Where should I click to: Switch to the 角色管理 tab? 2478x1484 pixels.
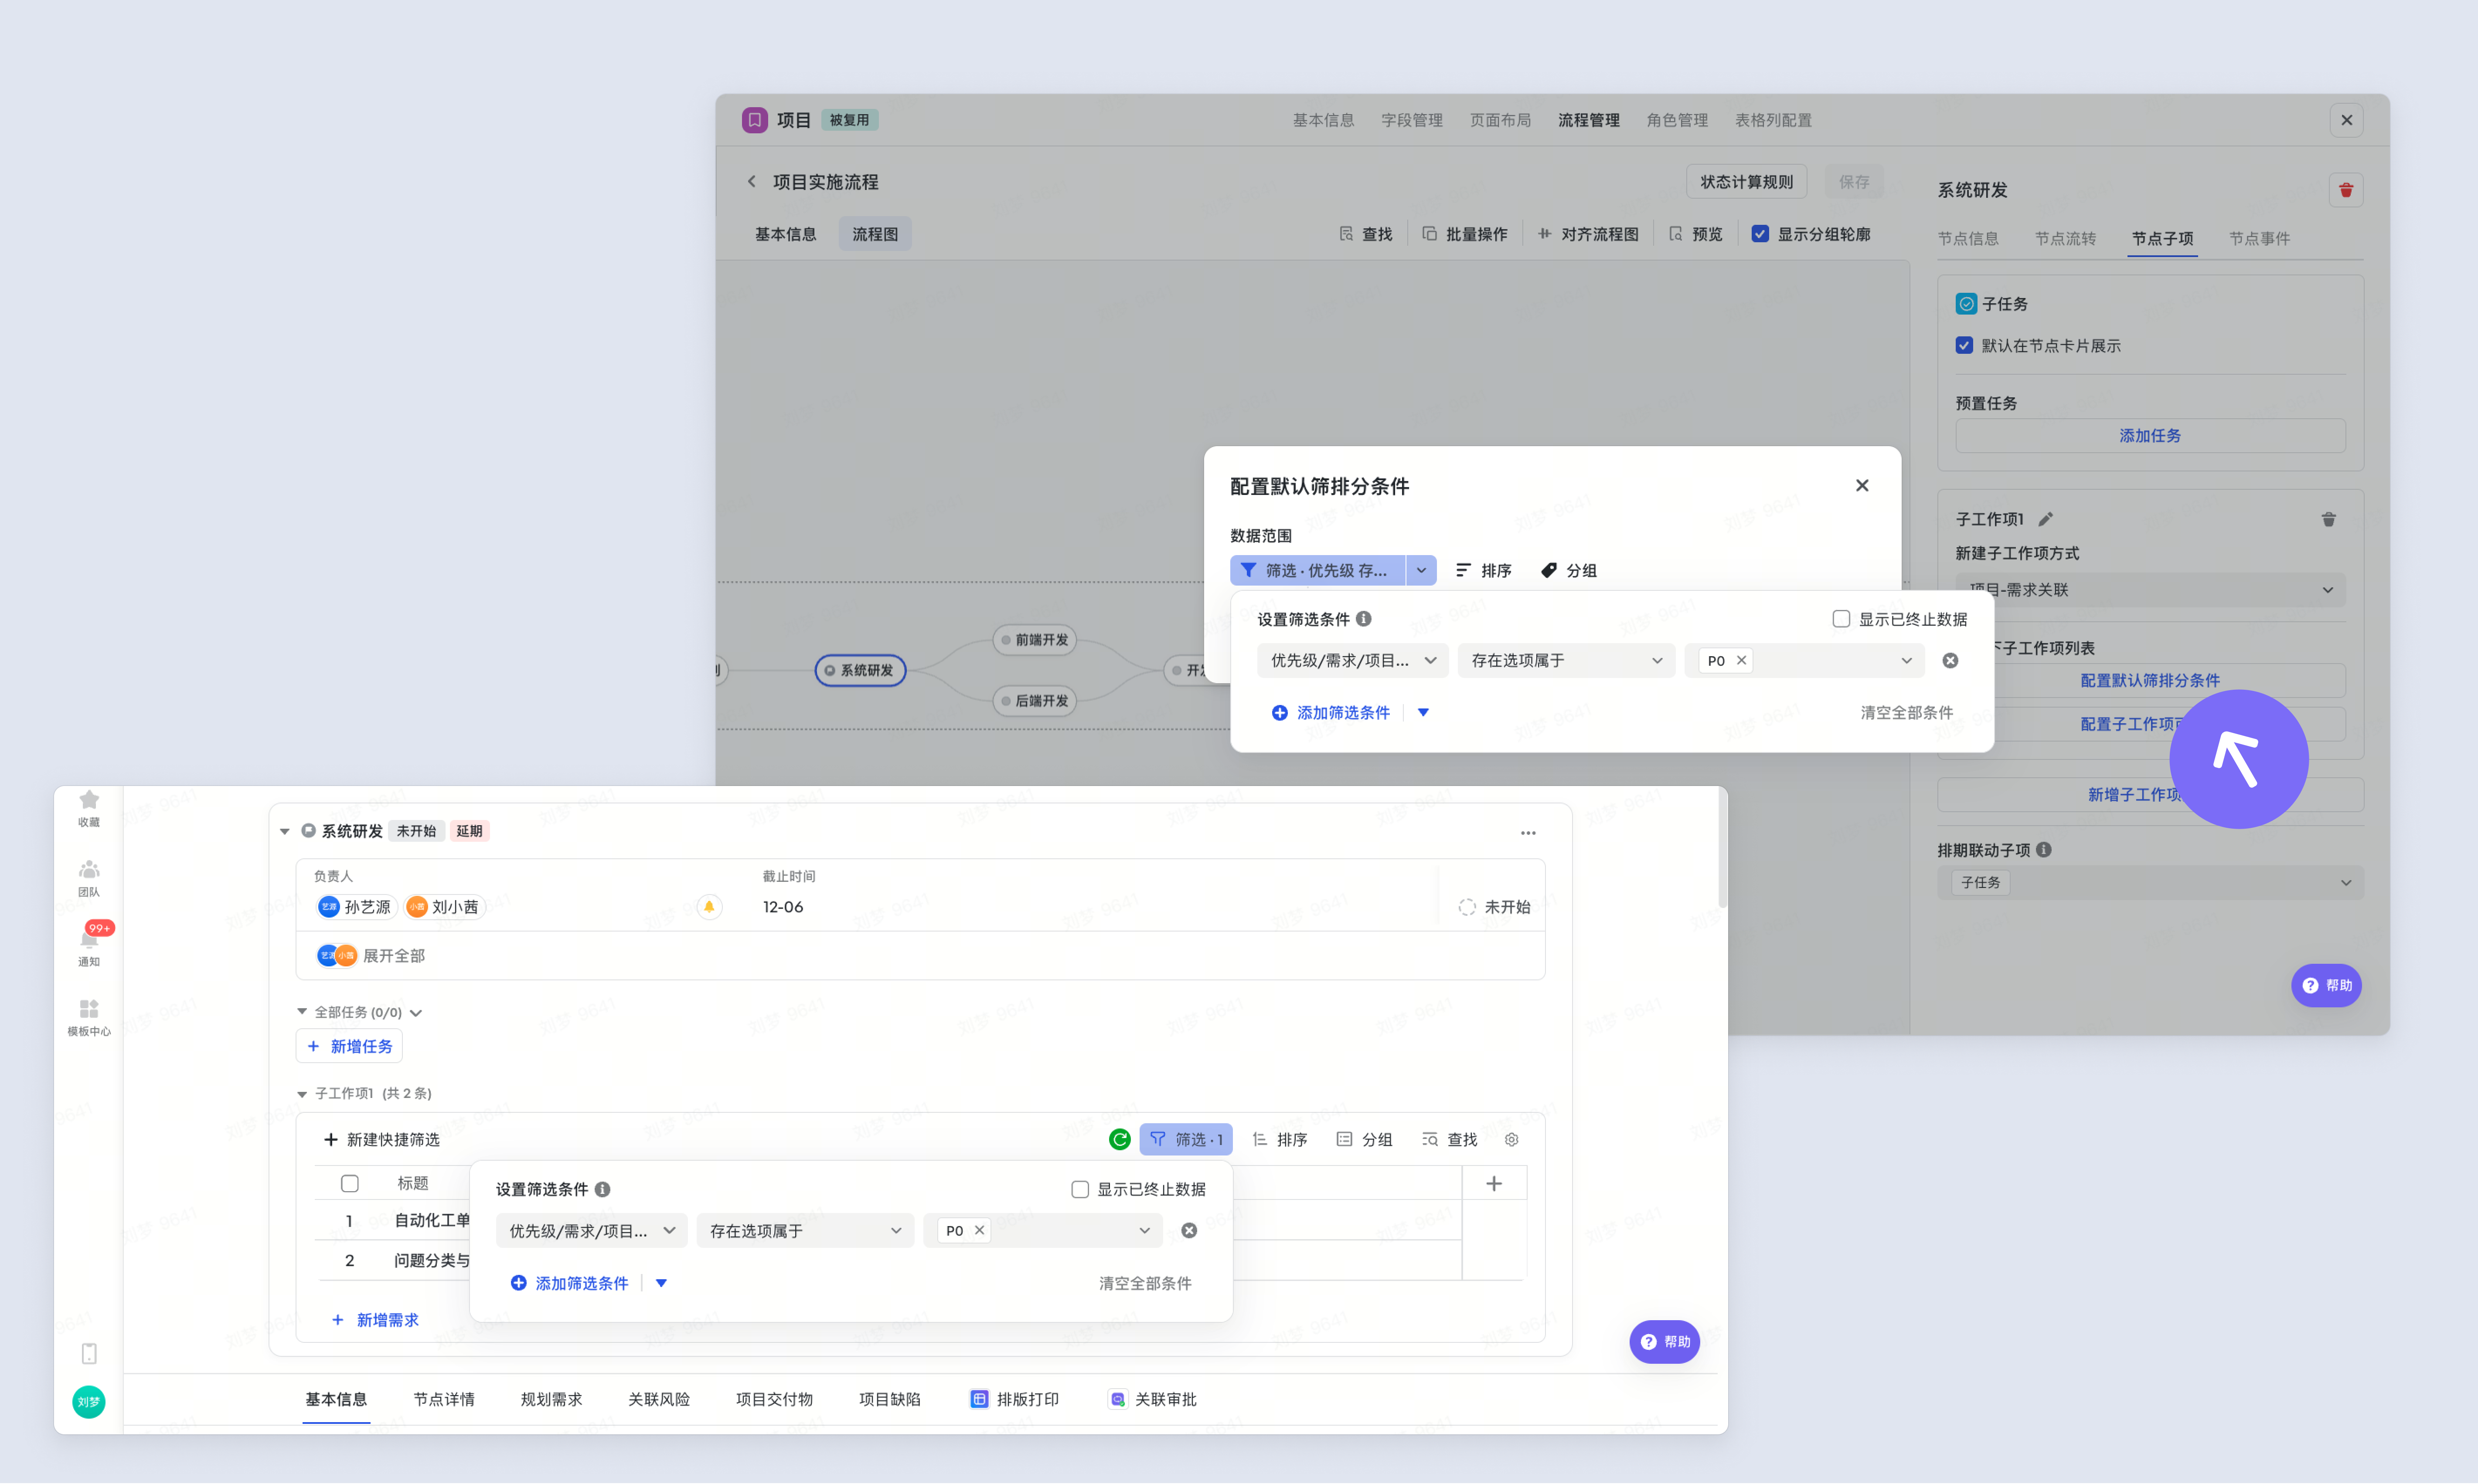point(1677,120)
